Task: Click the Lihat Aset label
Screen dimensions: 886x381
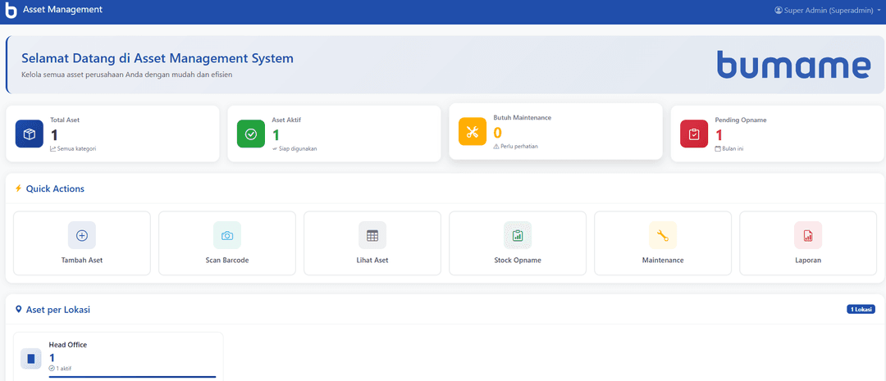Action: click(x=372, y=261)
